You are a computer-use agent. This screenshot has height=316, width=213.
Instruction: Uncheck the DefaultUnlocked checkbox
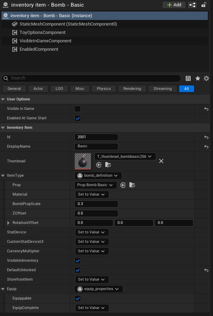point(78,270)
